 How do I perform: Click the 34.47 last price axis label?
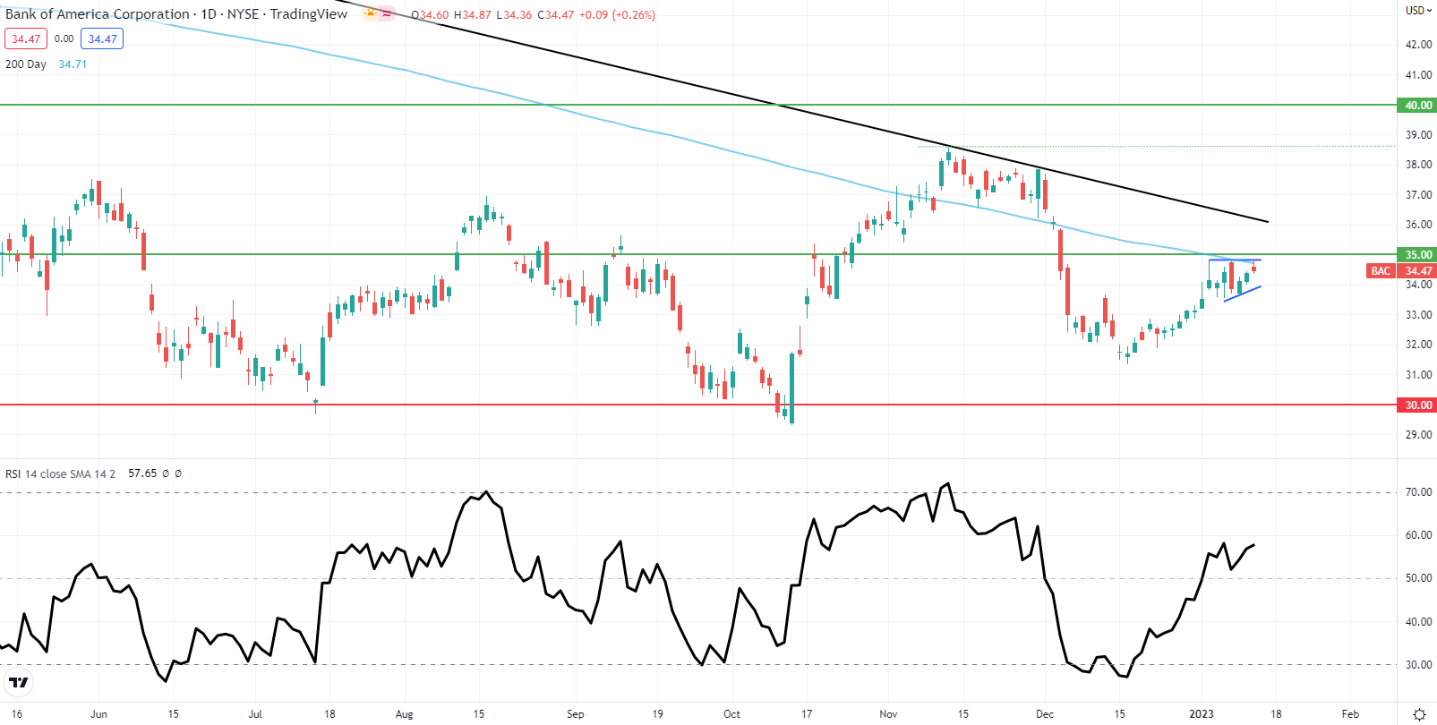[x=1417, y=271]
